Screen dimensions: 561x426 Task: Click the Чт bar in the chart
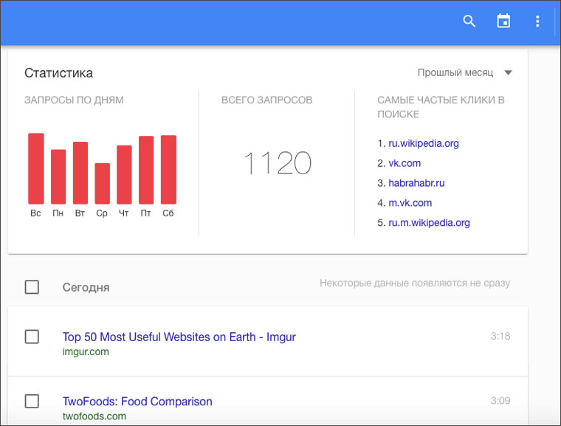click(x=124, y=175)
